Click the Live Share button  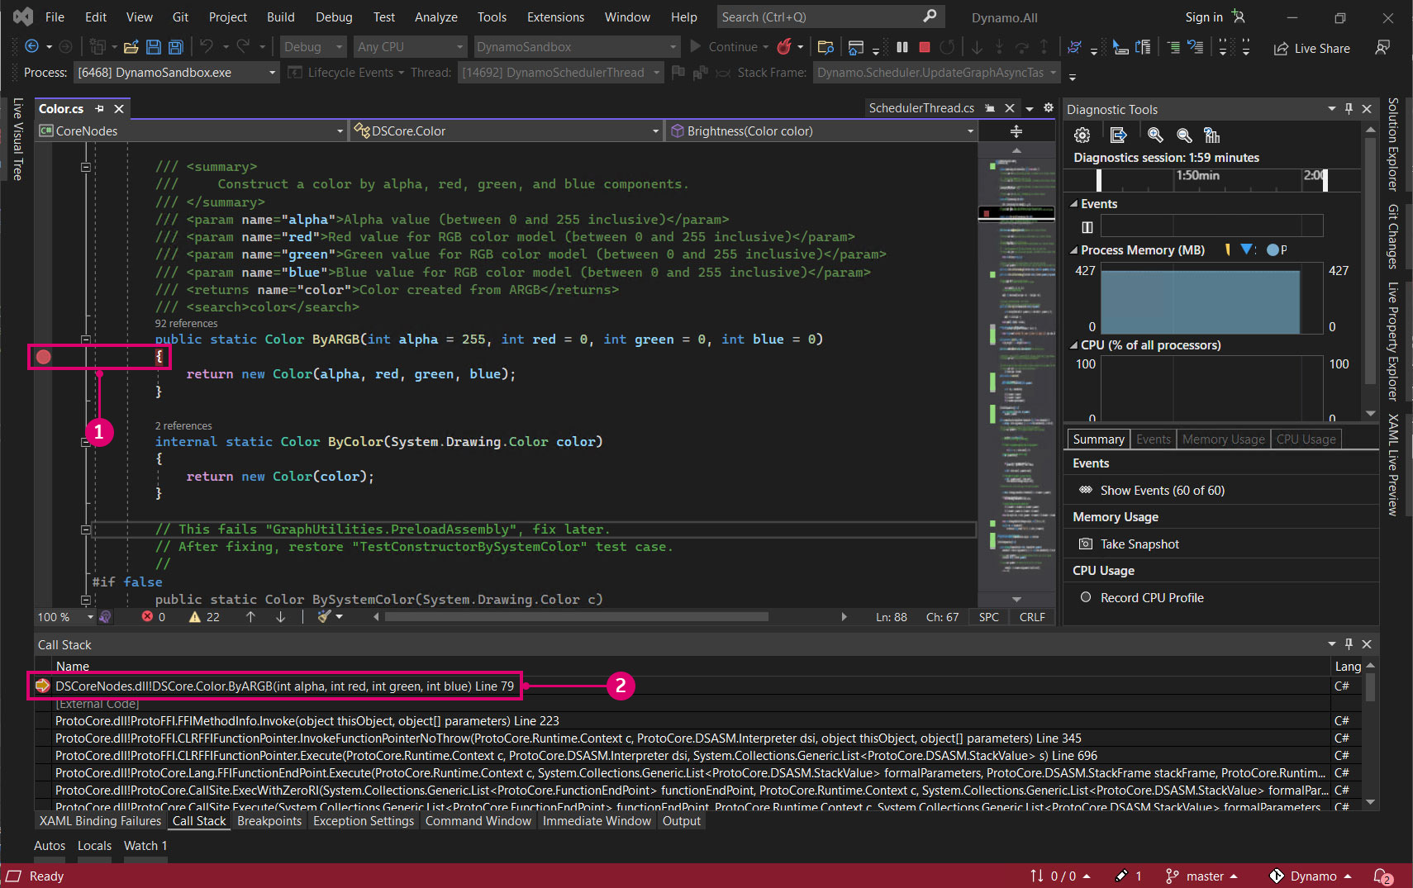pyautogui.click(x=1312, y=49)
